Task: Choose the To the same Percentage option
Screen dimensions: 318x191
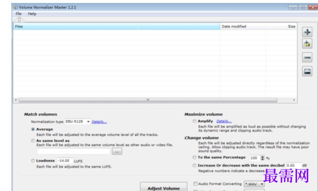Action: tap(194, 157)
